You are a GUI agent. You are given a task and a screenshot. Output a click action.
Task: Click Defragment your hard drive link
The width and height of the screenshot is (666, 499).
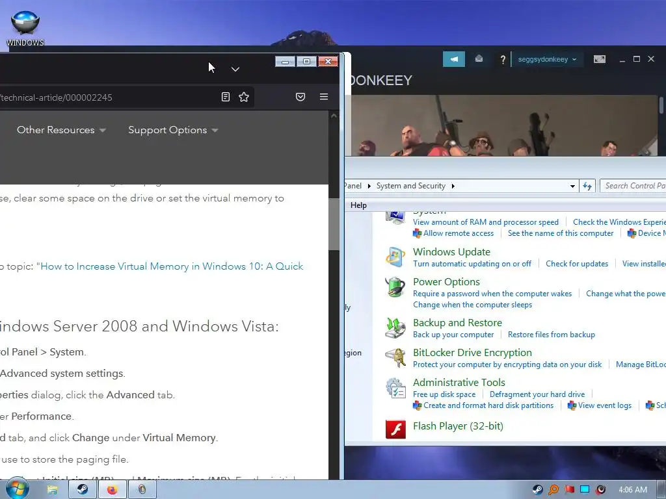(537, 394)
